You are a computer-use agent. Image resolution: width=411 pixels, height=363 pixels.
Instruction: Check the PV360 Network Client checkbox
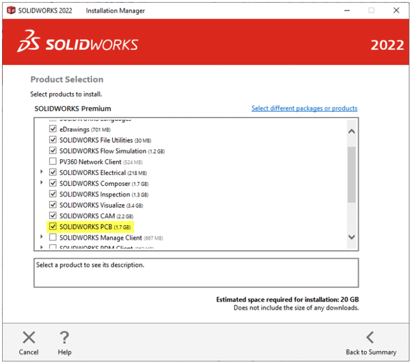(x=52, y=161)
